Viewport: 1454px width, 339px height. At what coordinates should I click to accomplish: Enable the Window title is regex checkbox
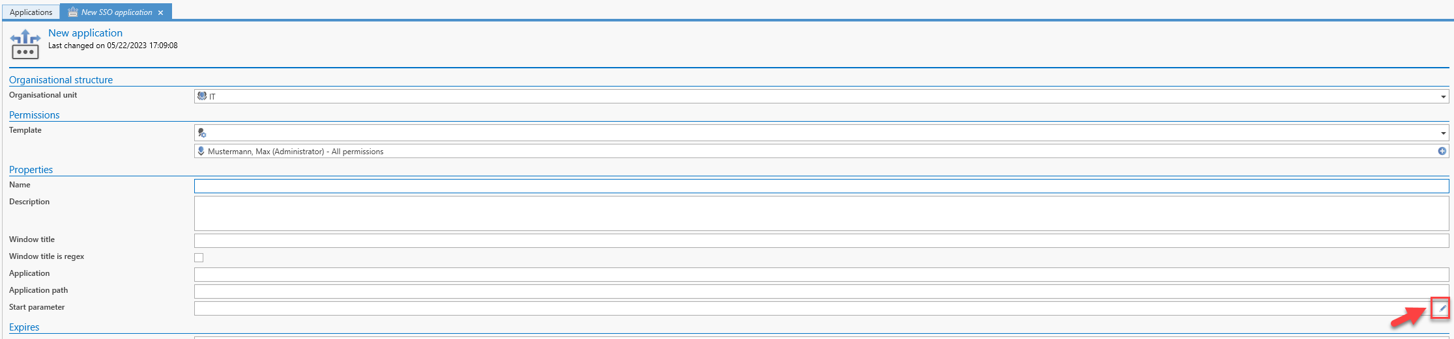click(199, 258)
